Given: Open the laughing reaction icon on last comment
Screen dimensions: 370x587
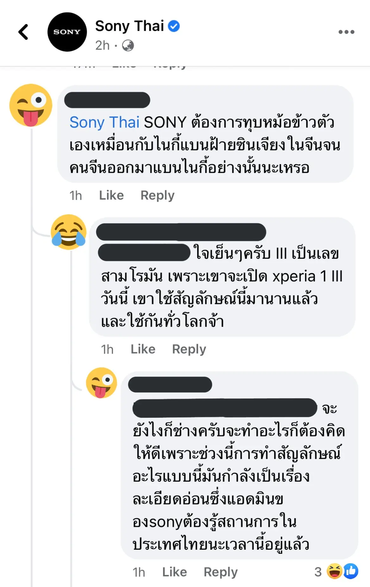Looking at the screenshot, I should (x=334, y=571).
